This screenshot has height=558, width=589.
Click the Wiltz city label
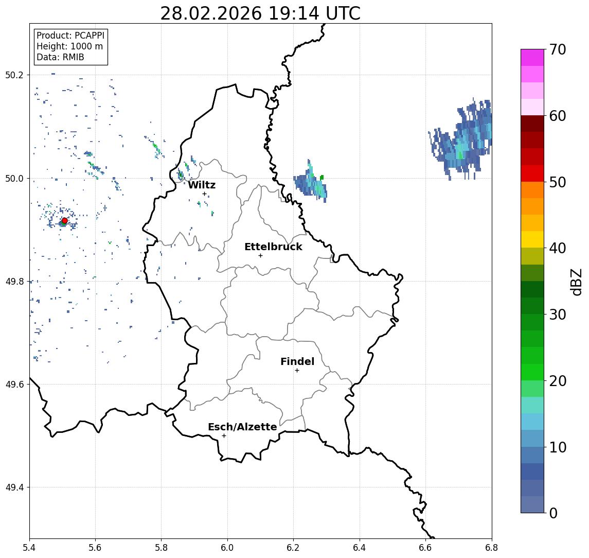[x=202, y=185]
